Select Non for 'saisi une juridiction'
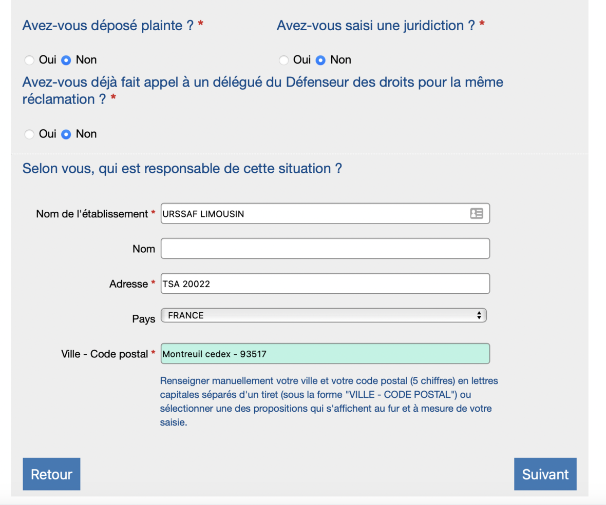 pos(321,60)
